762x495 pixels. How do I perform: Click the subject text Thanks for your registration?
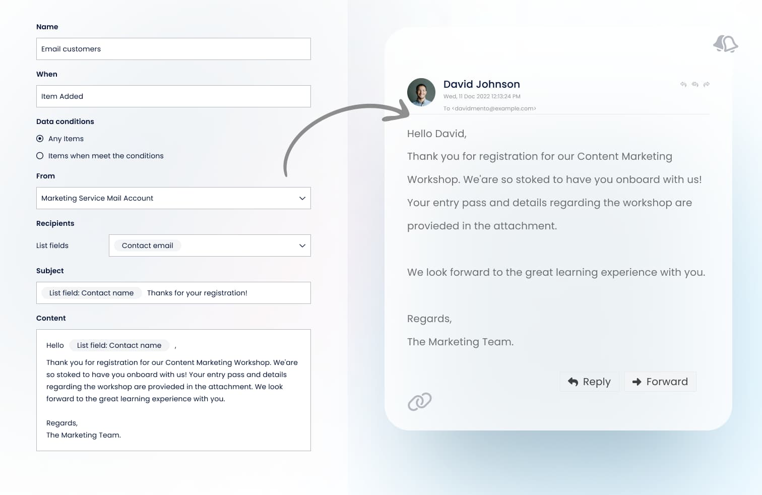point(197,293)
